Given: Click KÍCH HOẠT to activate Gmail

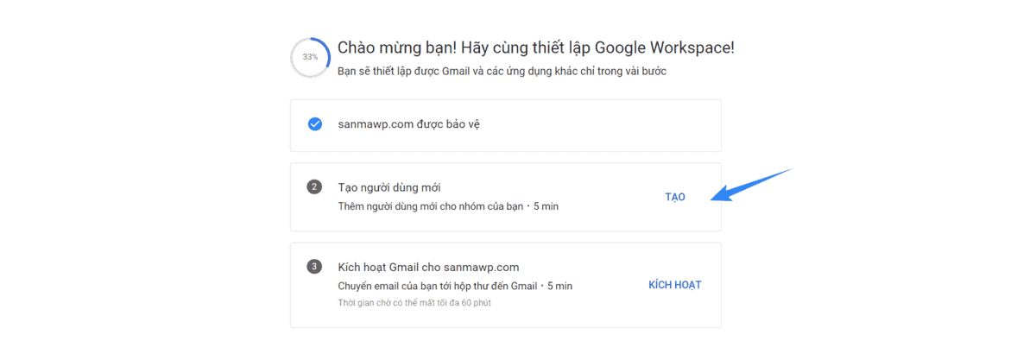Looking at the screenshot, I should pyautogui.click(x=675, y=285).
